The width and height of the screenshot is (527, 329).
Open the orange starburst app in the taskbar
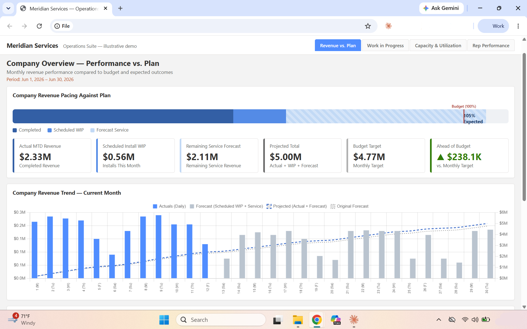(354, 320)
